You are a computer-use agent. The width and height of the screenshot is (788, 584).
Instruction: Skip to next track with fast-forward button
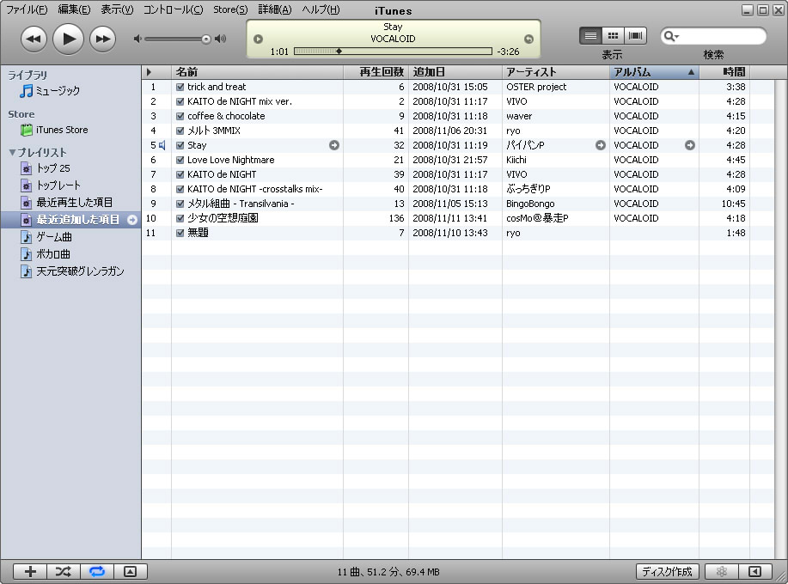click(102, 39)
